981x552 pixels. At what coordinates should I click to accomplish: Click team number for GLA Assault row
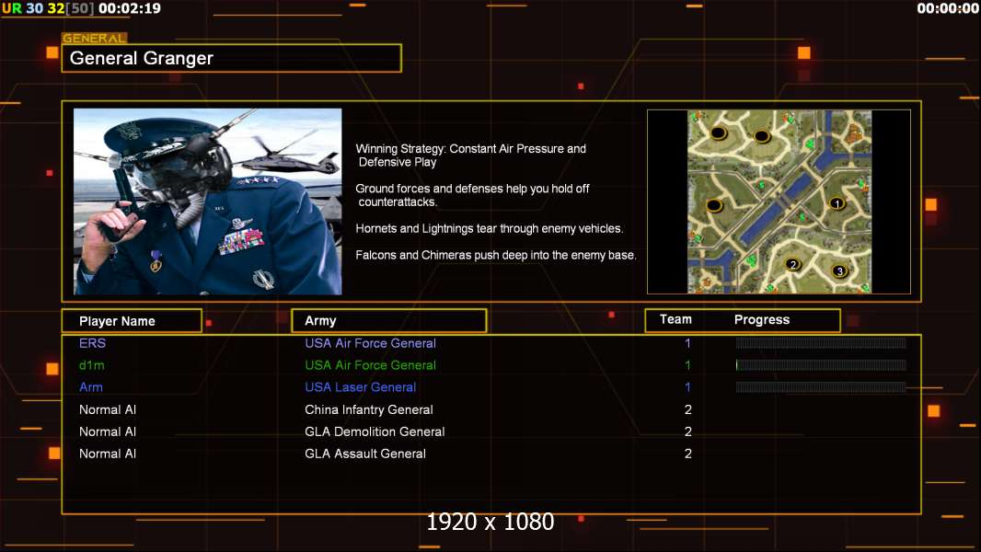688,454
